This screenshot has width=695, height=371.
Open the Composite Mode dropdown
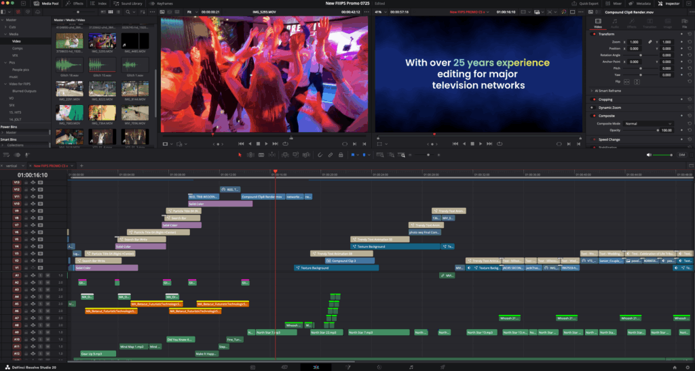tap(648, 123)
